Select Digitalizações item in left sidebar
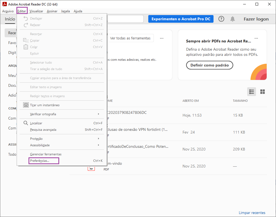 (x=12, y=53)
